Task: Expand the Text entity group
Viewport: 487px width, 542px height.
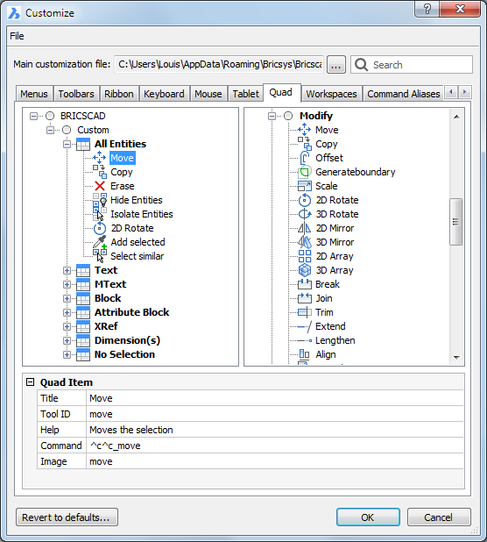Action: coord(67,270)
